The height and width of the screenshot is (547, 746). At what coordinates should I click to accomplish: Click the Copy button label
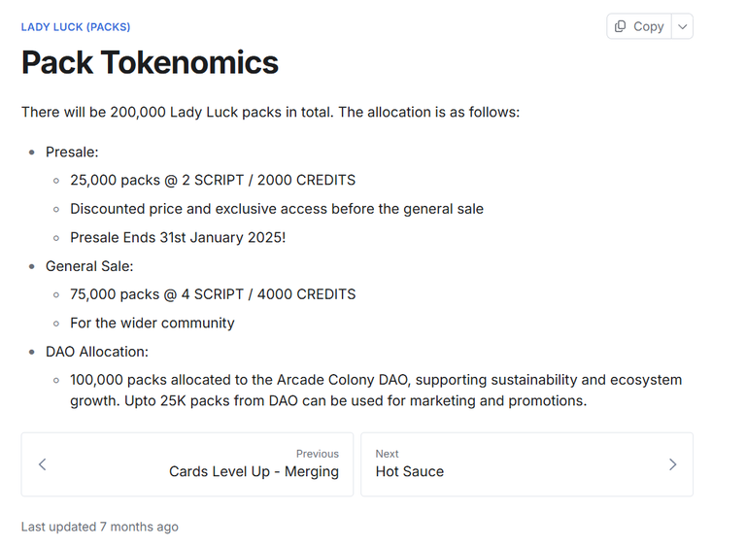pyautogui.click(x=649, y=26)
